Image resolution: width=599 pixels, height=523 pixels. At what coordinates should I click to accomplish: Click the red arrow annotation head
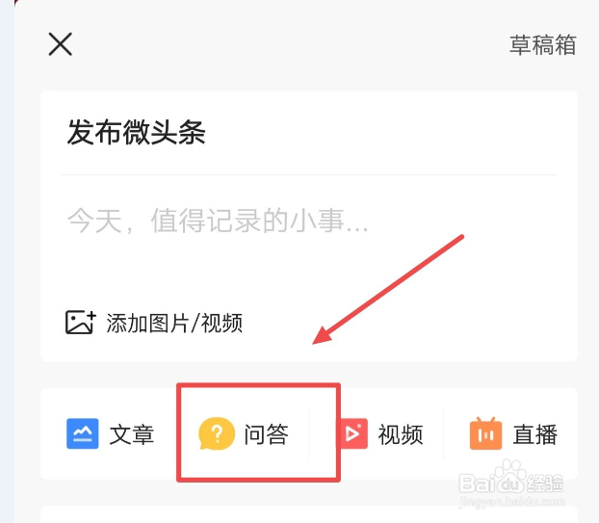tap(322, 335)
